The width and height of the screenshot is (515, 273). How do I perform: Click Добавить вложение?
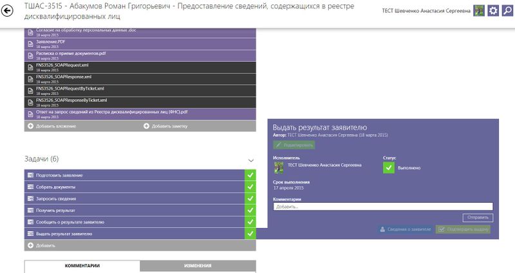52,126
